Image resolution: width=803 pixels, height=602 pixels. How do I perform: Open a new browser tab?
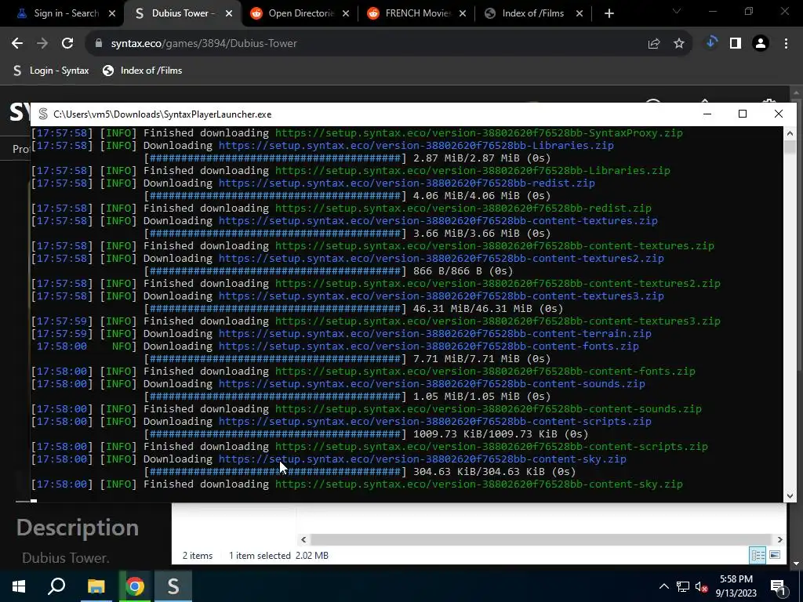click(609, 14)
